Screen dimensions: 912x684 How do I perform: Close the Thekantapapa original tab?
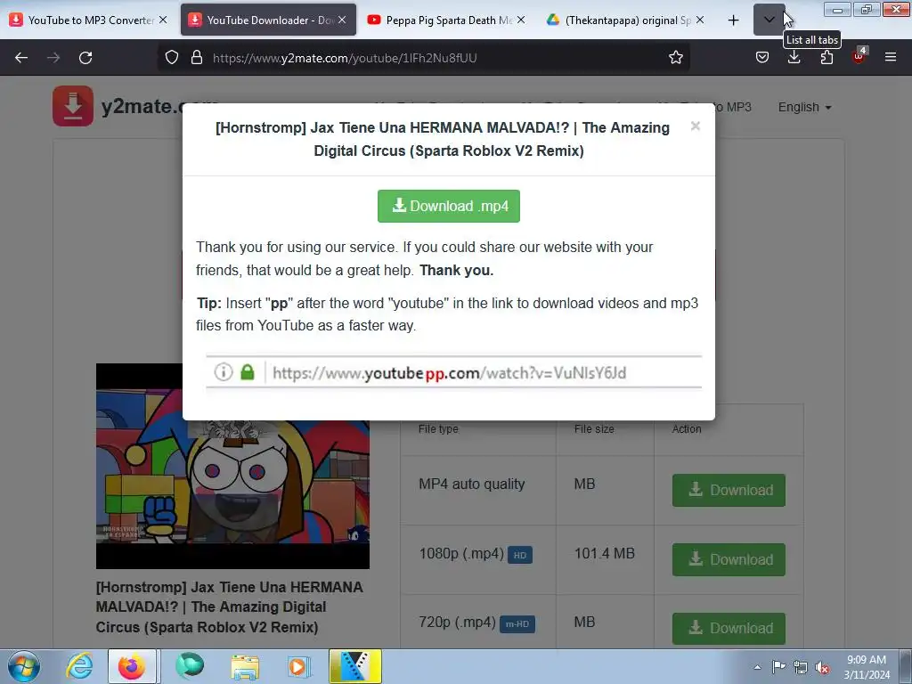[700, 20]
